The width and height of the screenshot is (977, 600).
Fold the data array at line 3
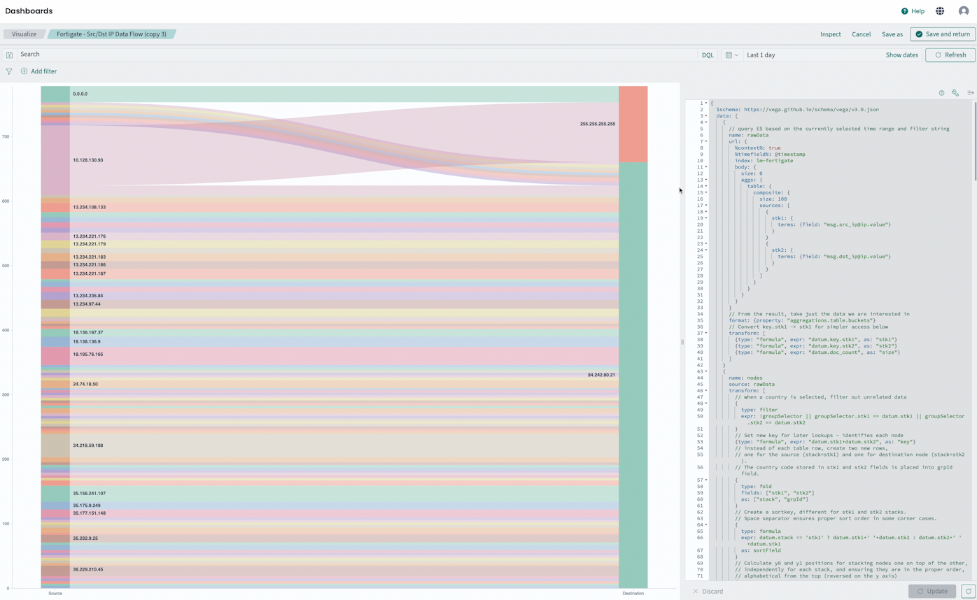(x=706, y=116)
